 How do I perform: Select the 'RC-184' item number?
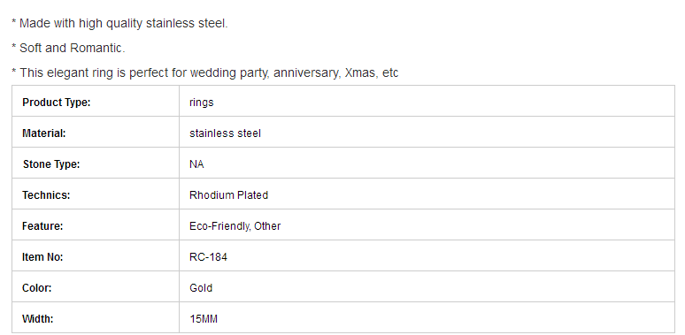(208, 257)
